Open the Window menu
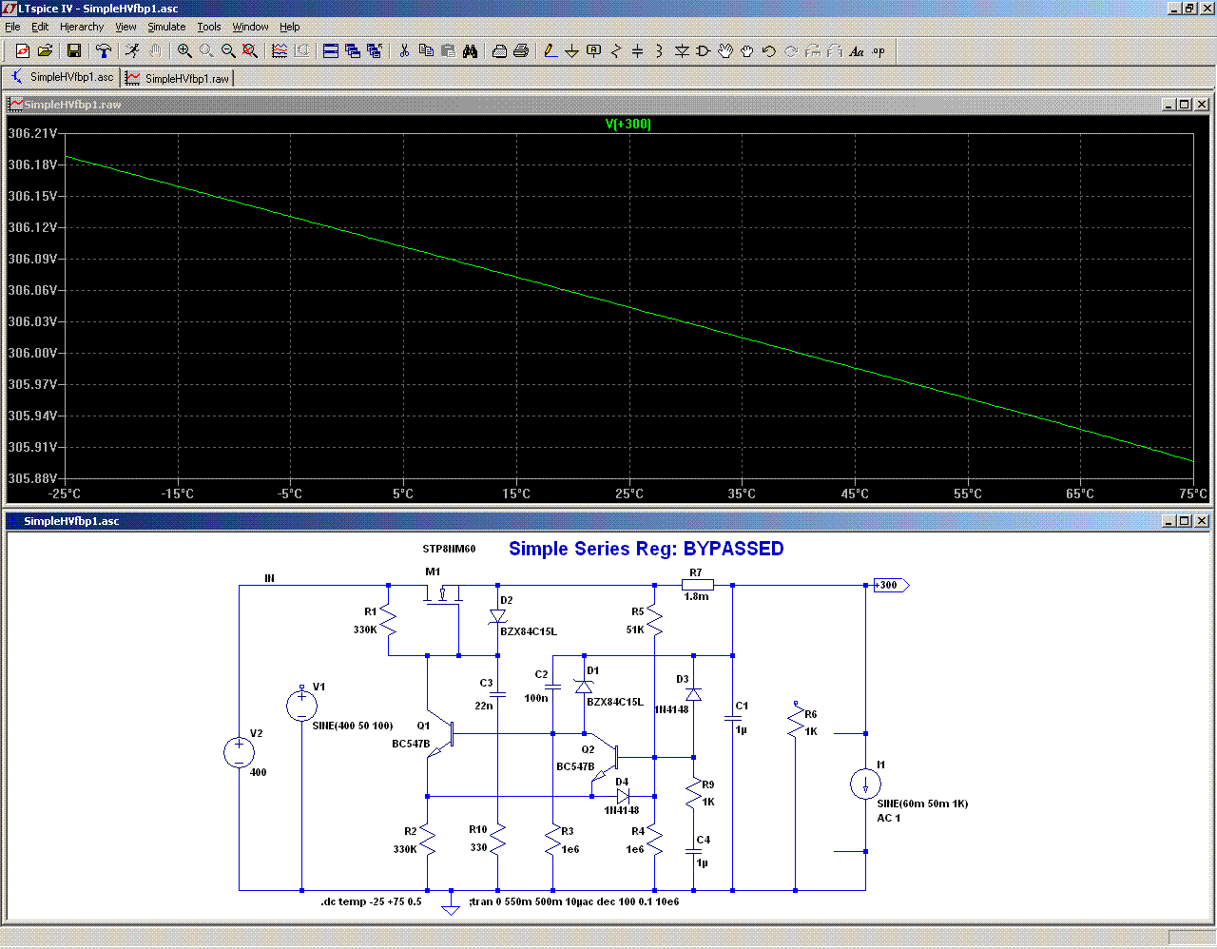The height and width of the screenshot is (949, 1217). 250,27
